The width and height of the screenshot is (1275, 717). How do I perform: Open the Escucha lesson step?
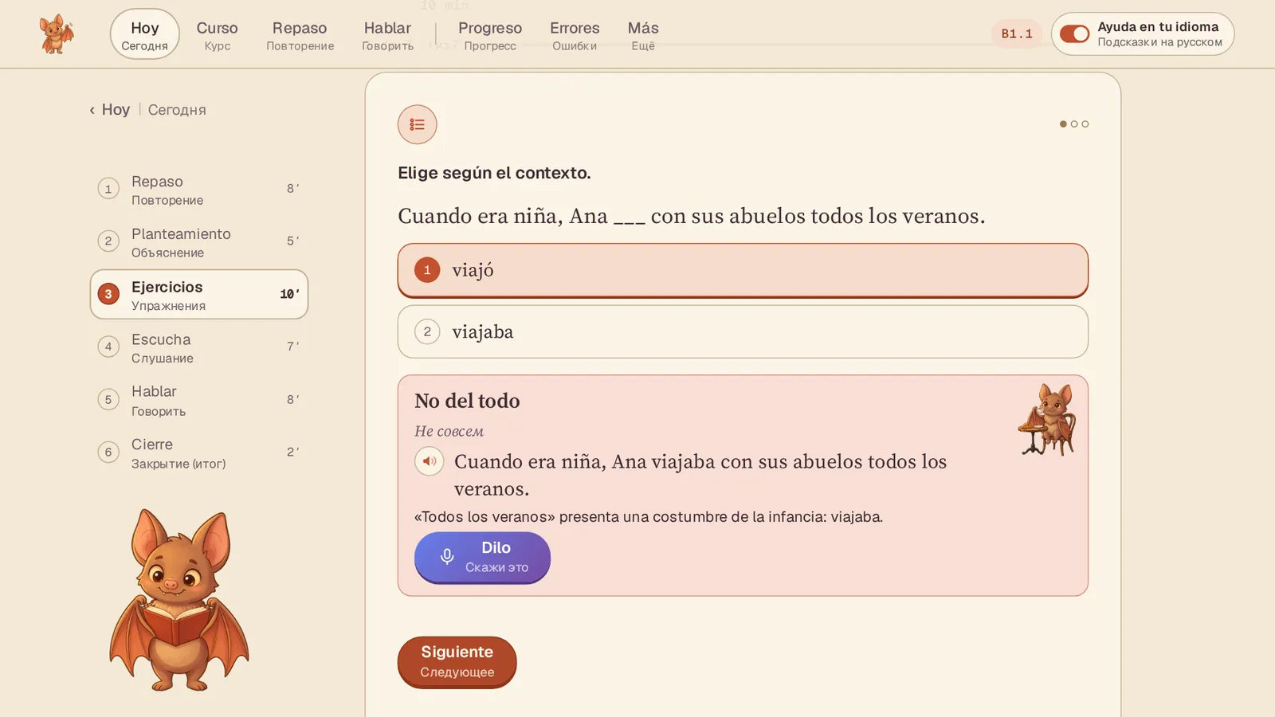199,347
